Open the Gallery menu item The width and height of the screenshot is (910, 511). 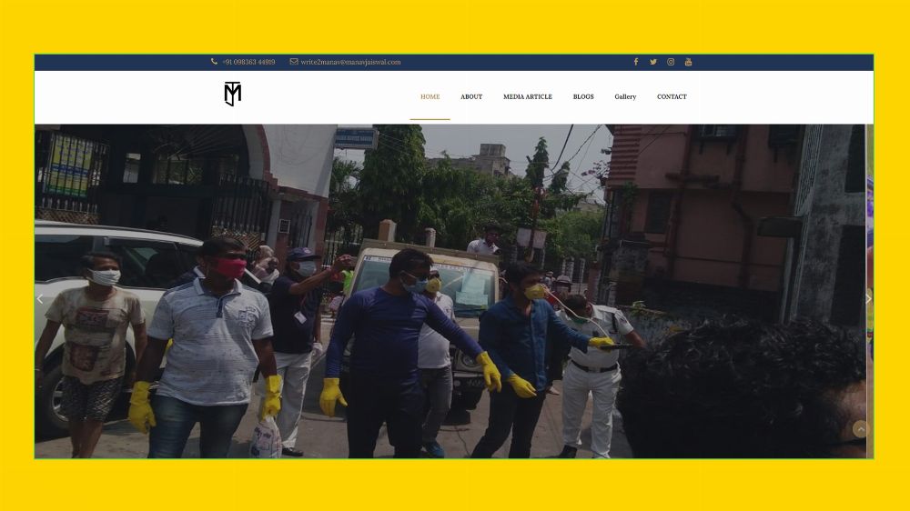tap(625, 96)
